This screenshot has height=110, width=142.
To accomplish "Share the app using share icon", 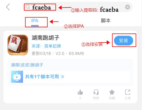I will tap(128, 92).
